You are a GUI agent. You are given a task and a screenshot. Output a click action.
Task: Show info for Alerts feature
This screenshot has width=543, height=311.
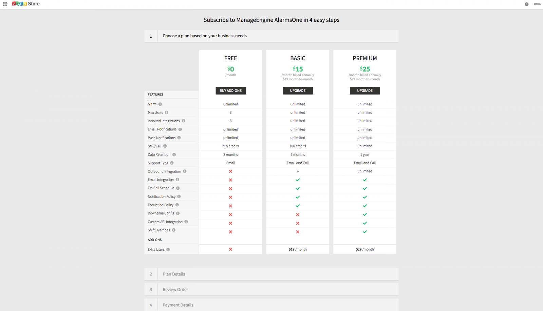pyautogui.click(x=160, y=104)
